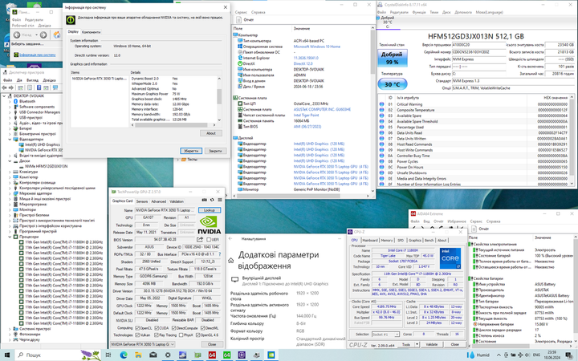Toggle the CUDA checkbox in GPU-Z
Image resolution: width=578 pixels, height=361 pixels.
point(157,328)
